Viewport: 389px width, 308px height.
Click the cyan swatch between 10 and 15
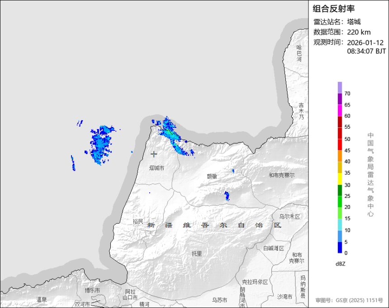click(340, 224)
